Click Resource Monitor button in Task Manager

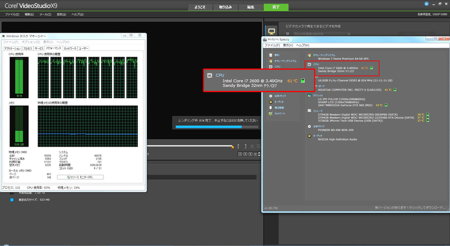[80, 177]
